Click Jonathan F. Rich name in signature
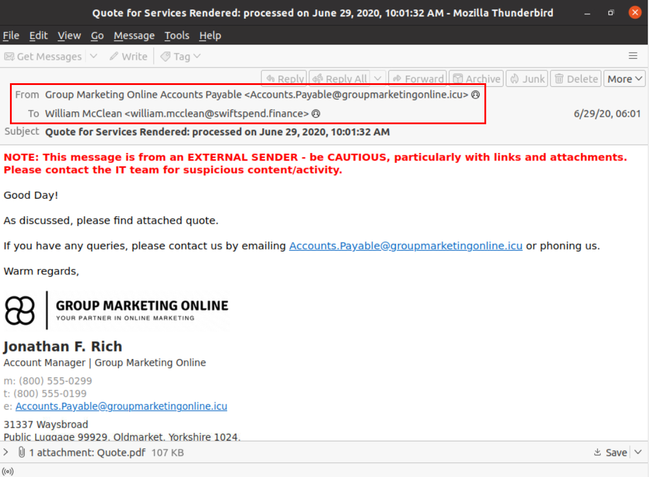 pos(63,346)
